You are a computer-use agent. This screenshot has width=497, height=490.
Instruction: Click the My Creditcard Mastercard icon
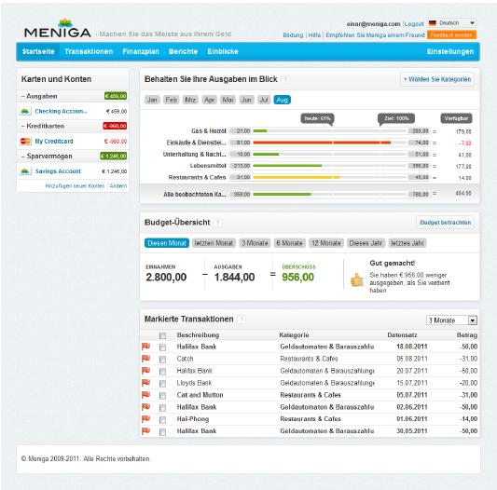point(25,142)
